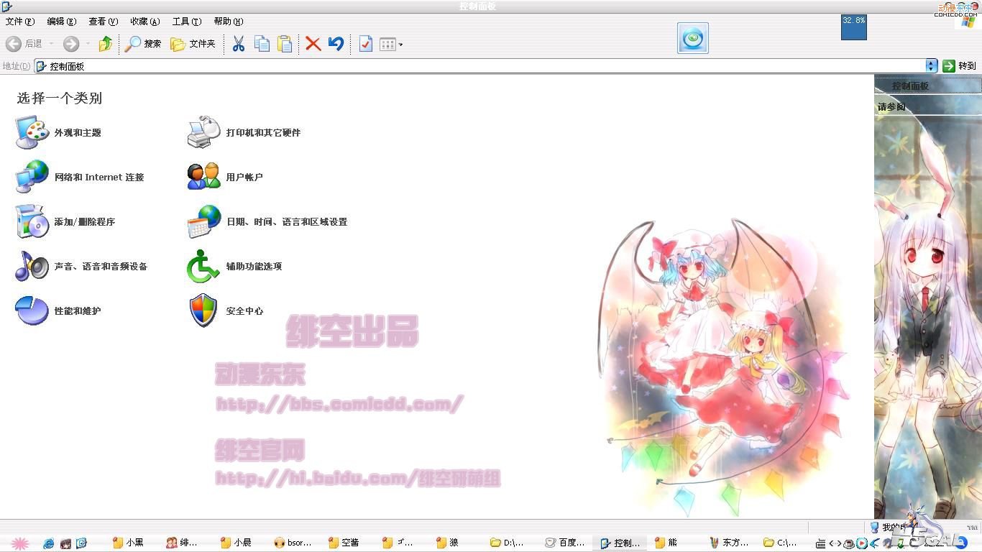This screenshot has width=982, height=552.
Task: Click the coffee cup tray icon
Action: [849, 543]
